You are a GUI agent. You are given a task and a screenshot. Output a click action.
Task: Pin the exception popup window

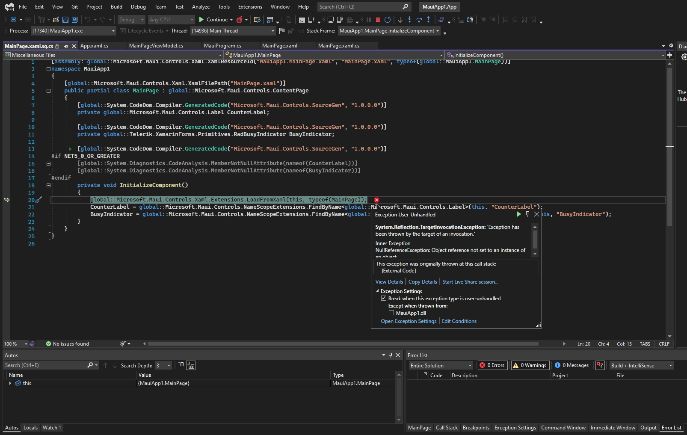point(527,214)
